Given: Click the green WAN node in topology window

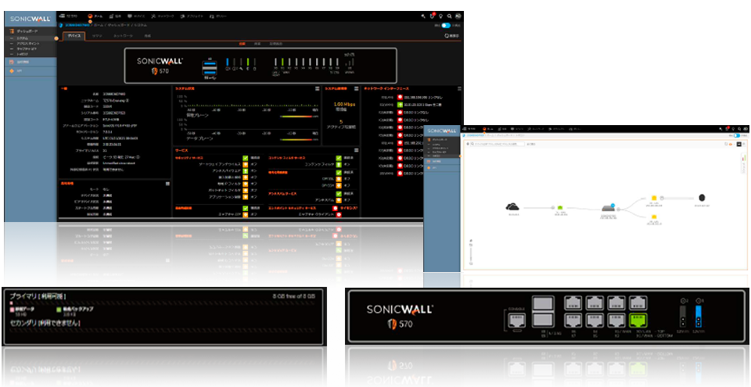Looking at the screenshot, I should tap(560, 207).
